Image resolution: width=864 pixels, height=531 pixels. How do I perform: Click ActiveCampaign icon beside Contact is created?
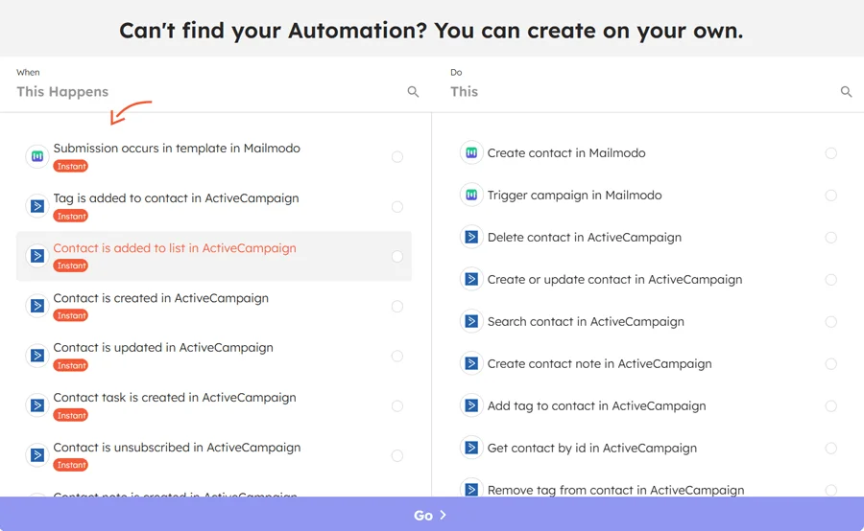36,306
